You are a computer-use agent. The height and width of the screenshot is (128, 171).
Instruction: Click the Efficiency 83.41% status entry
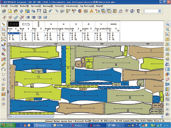(113, 121)
